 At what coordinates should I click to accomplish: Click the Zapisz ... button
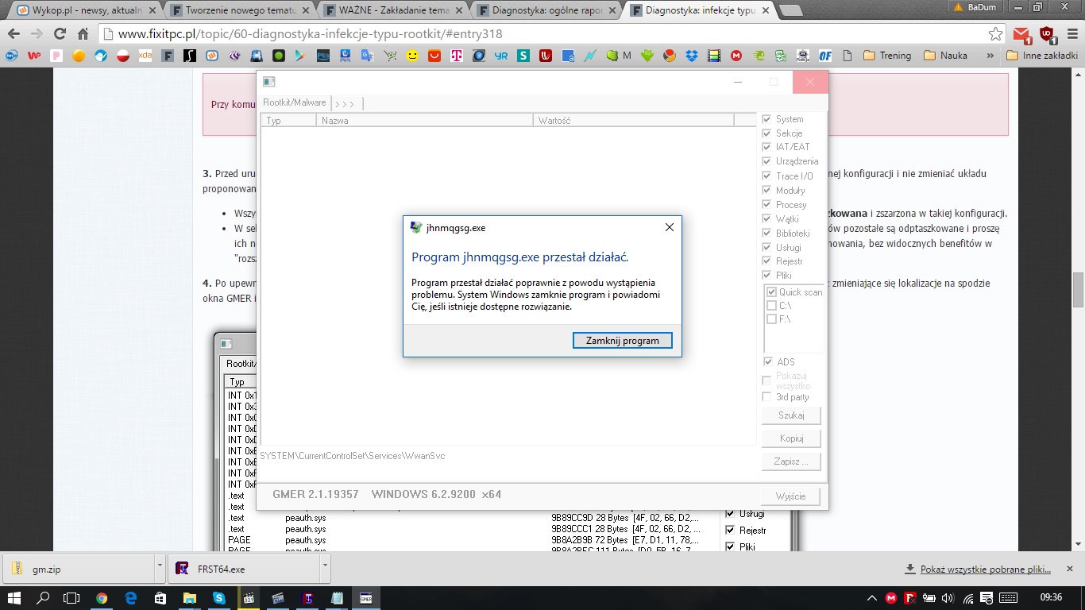(x=791, y=461)
